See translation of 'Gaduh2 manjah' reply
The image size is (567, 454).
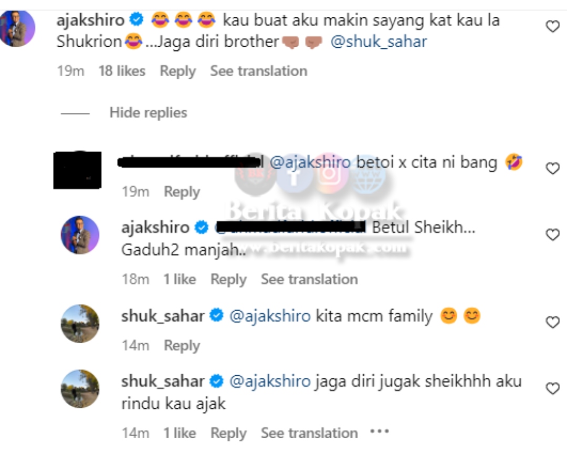(310, 279)
